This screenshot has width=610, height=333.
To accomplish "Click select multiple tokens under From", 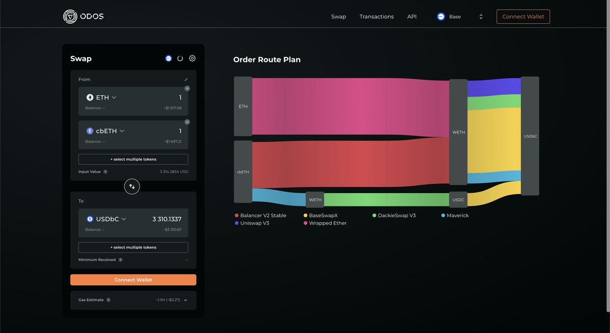I will tap(133, 159).
